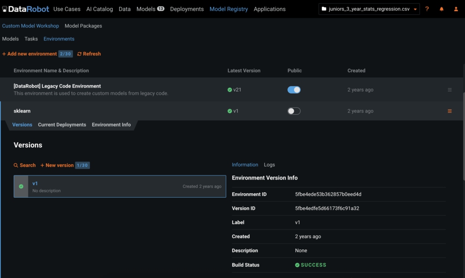Click the DataRobot logo
This screenshot has height=278, width=465.
(x=25, y=9)
